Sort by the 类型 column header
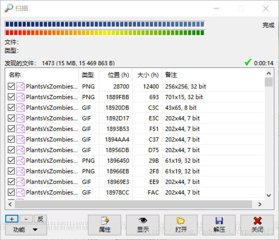Screen dimensions: 279x240 pos(89,75)
